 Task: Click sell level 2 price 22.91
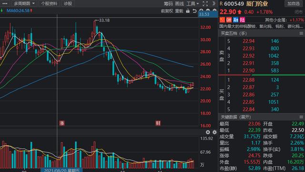point(248,63)
